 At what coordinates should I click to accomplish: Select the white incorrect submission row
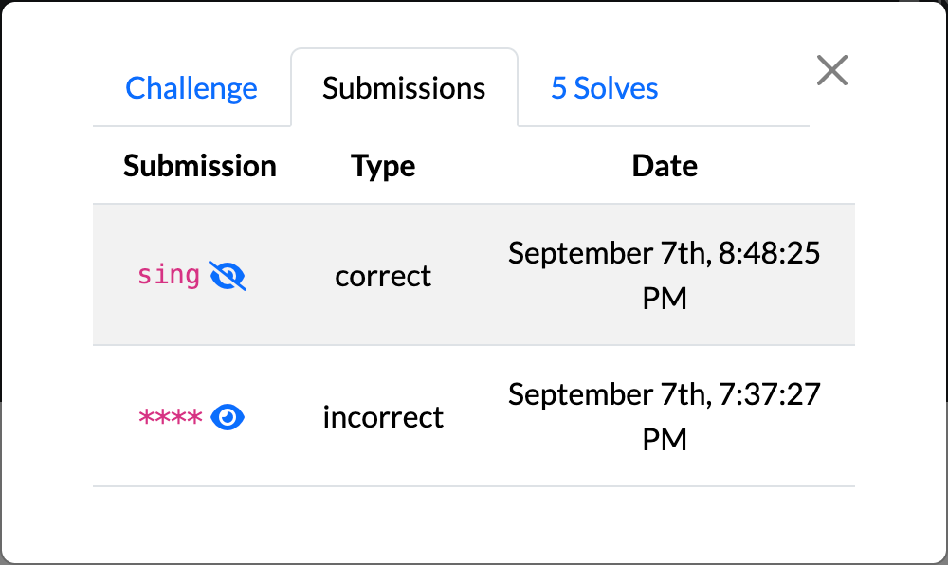pyautogui.click(x=474, y=416)
